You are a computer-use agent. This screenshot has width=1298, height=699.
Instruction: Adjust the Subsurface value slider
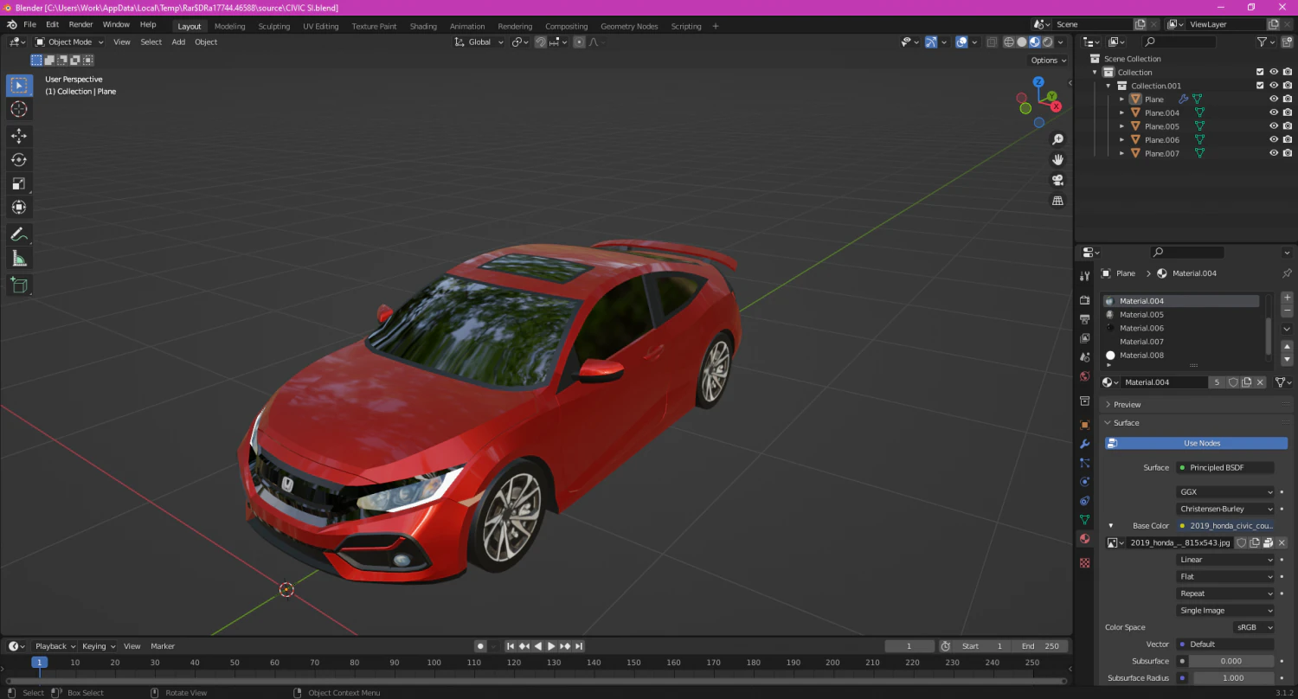tap(1231, 661)
